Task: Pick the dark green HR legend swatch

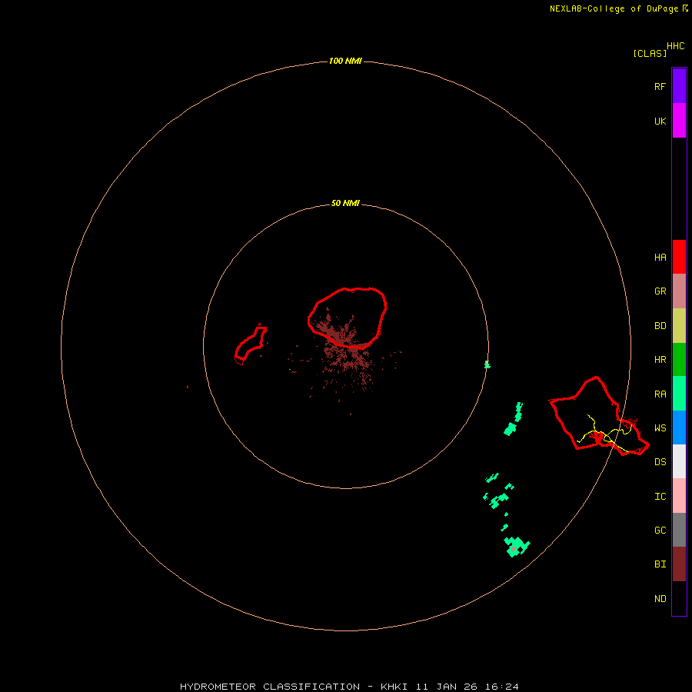Action: (x=679, y=359)
